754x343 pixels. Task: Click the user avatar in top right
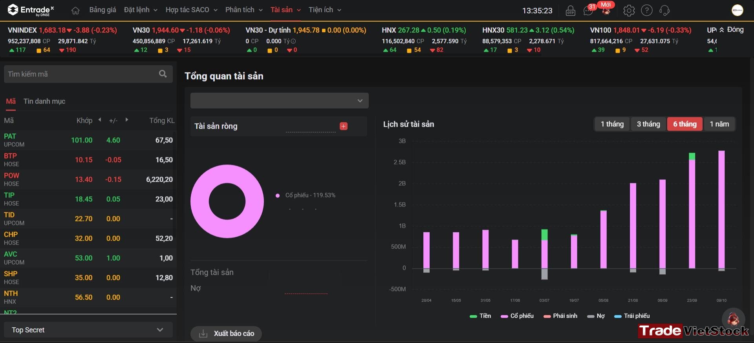[737, 10]
